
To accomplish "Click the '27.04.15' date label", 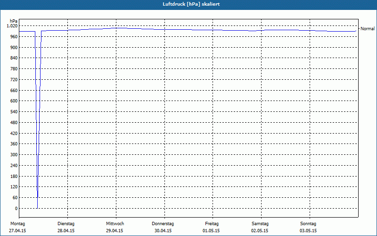I will point(17,231).
